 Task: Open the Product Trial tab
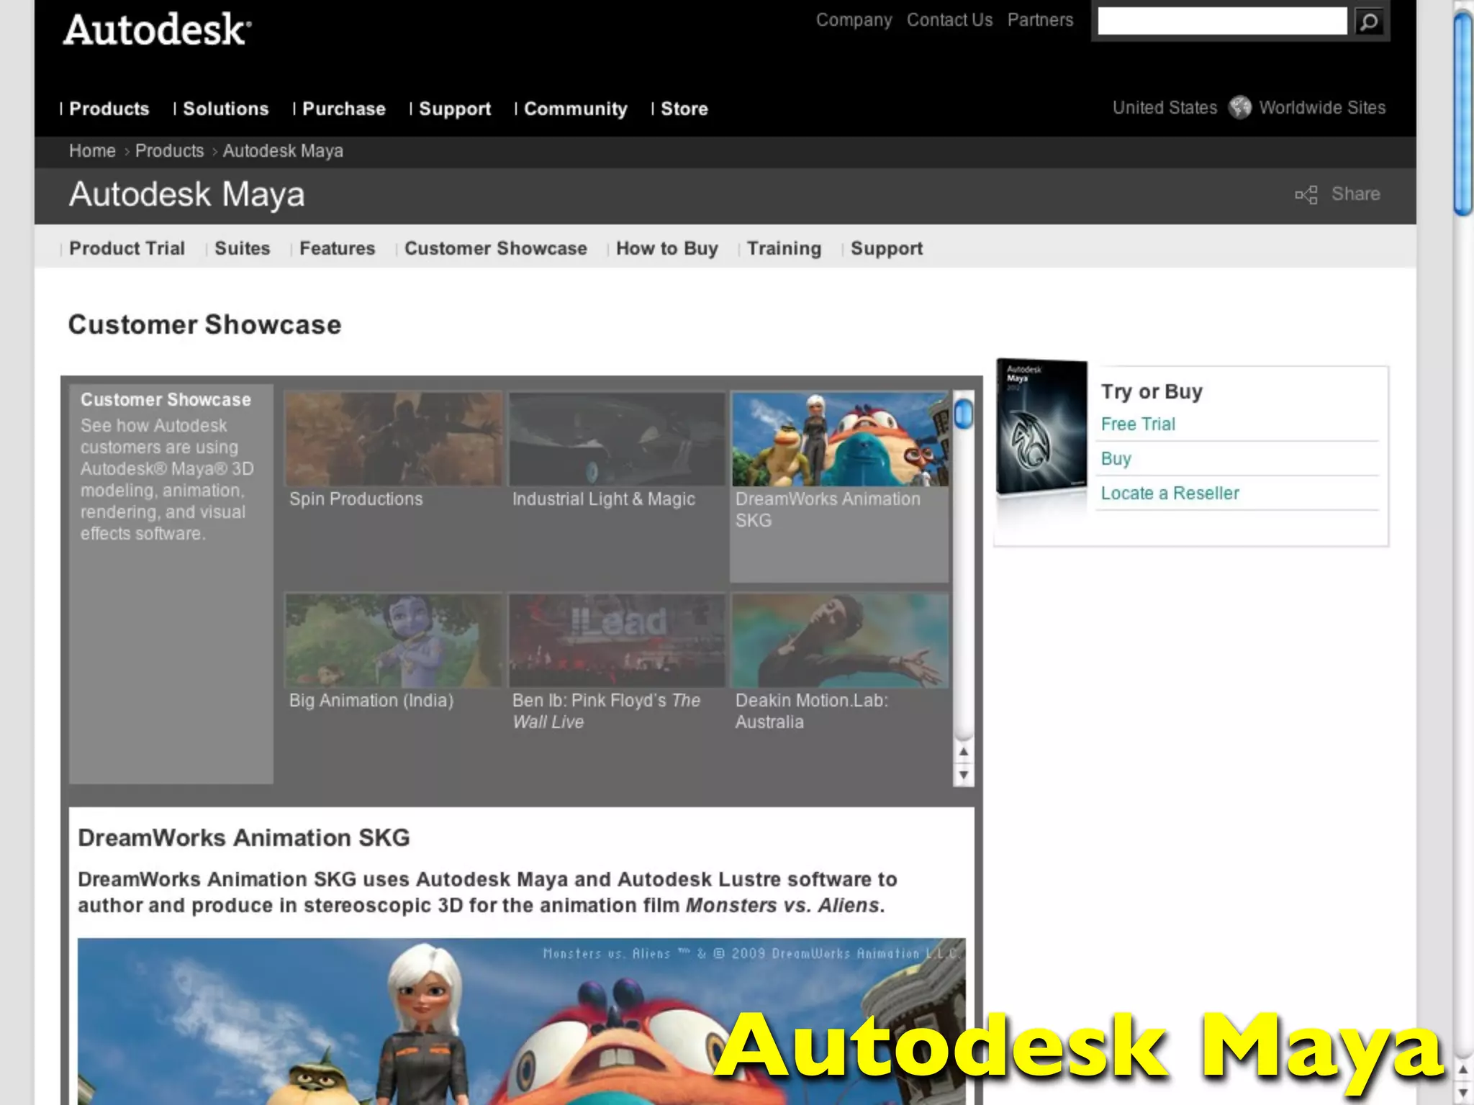point(127,248)
